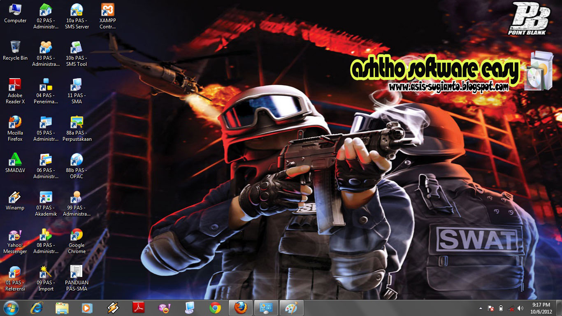
Task: Switch to the Firefox taskbar window
Action: click(x=241, y=308)
